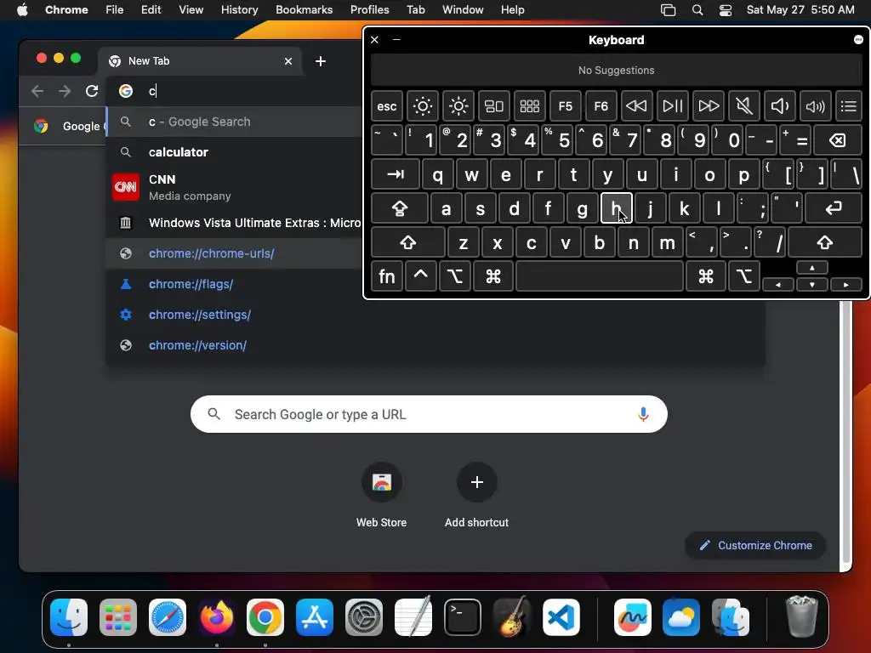Screen dimensions: 871x653
Task: Click the spacebar on on-screen keyboard
Action: 600,276
